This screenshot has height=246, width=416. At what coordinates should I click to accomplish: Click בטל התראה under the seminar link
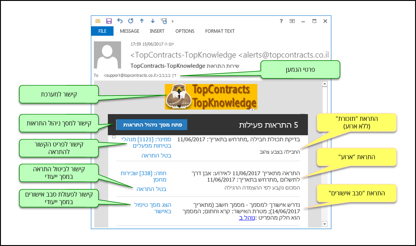click(x=156, y=156)
